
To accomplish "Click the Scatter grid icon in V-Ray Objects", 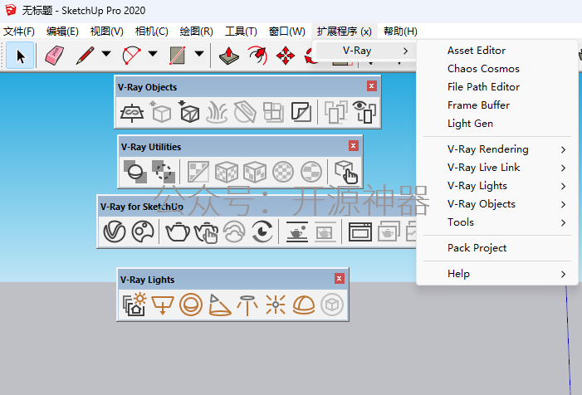I will [x=273, y=112].
